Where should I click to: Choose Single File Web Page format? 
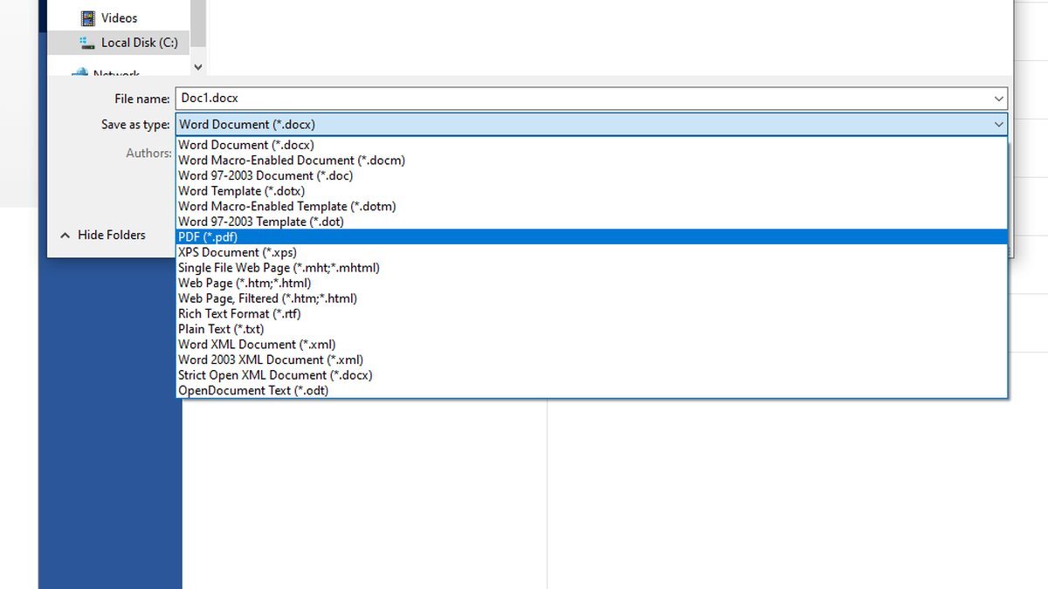pyautogui.click(x=279, y=268)
